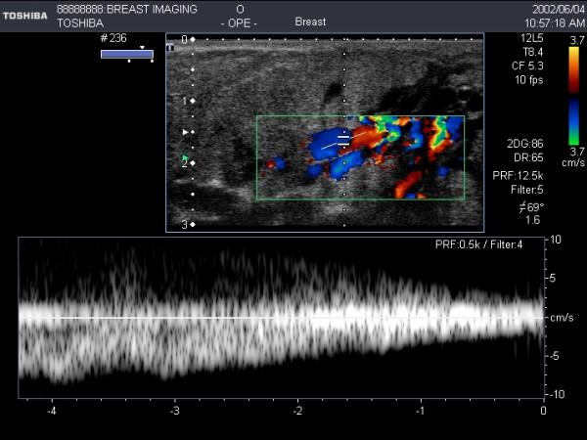Click the OPE label in header

click(x=240, y=22)
